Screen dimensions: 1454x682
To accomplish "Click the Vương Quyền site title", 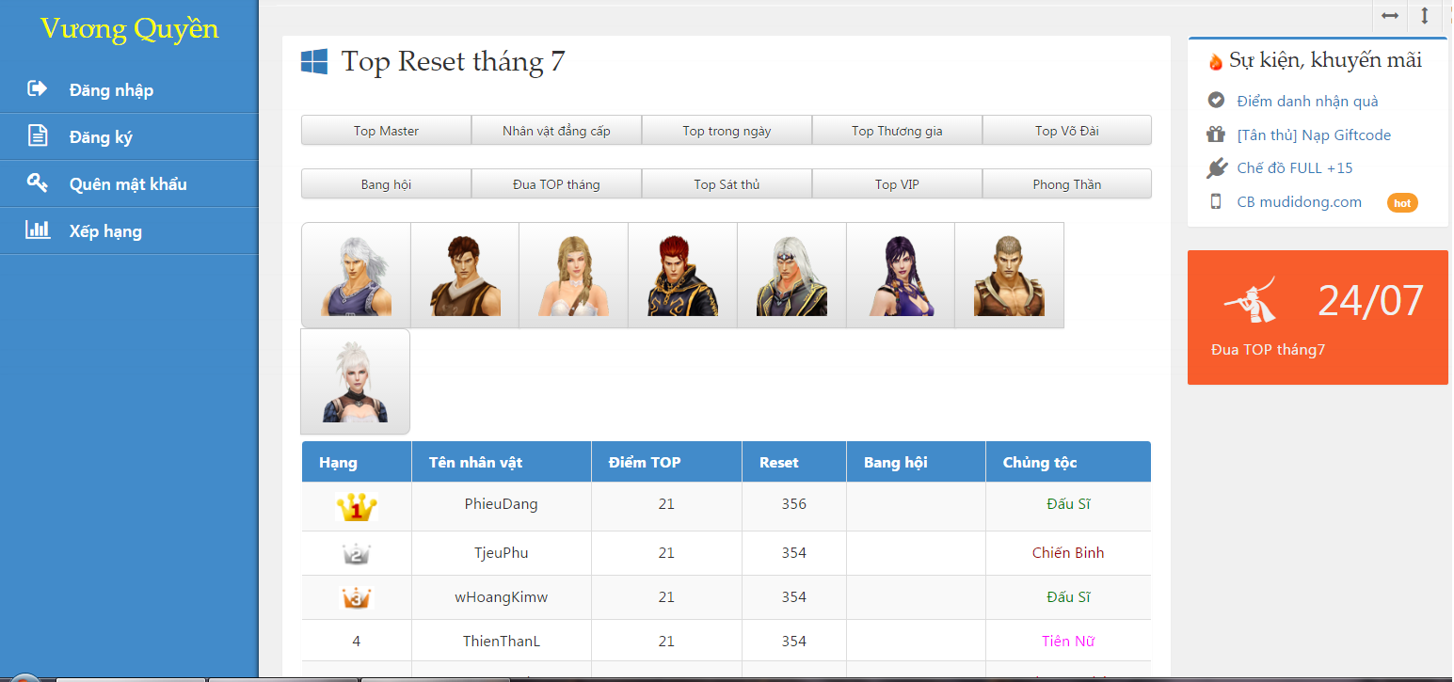I will (x=129, y=29).
